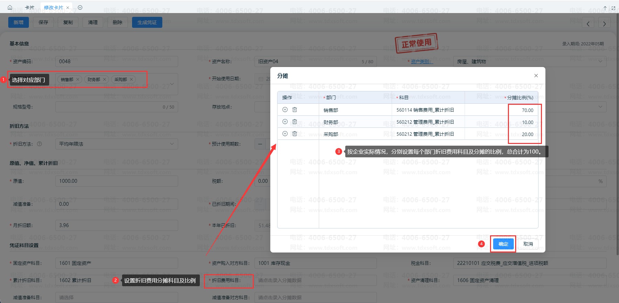Click the 生成凭证 button
Viewport: 619px width, 303px height.
pos(147,22)
